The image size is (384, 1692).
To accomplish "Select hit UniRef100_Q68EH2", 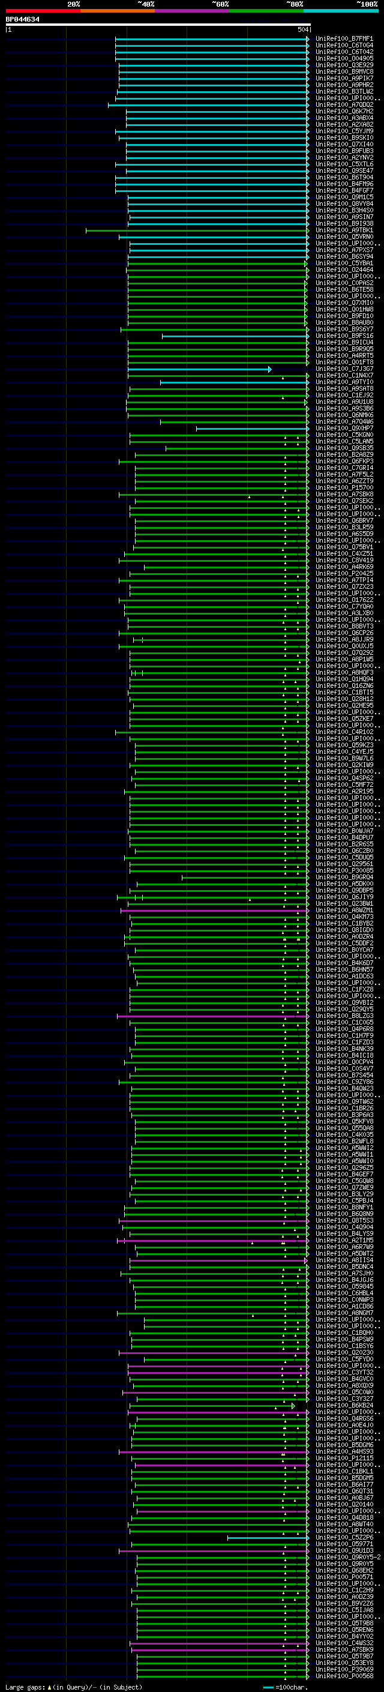I will point(344,1571).
